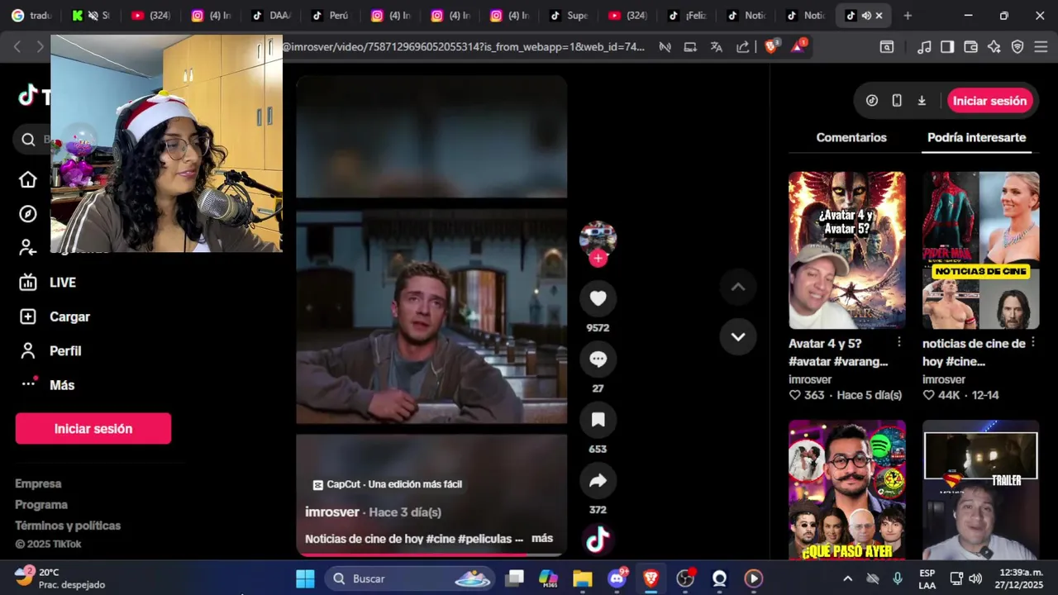Click the browser URL address field
The height and width of the screenshot is (595, 1058).
point(463,47)
